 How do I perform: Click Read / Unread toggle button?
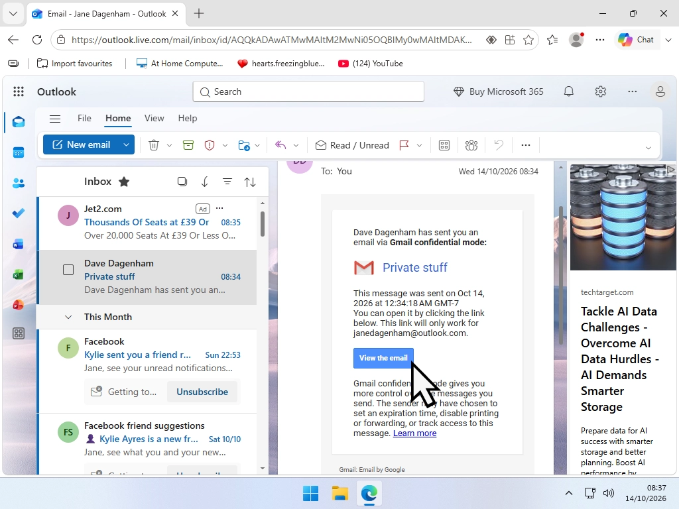(352, 145)
